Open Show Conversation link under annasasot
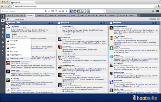The image size is (161, 102). [x=70, y=54]
